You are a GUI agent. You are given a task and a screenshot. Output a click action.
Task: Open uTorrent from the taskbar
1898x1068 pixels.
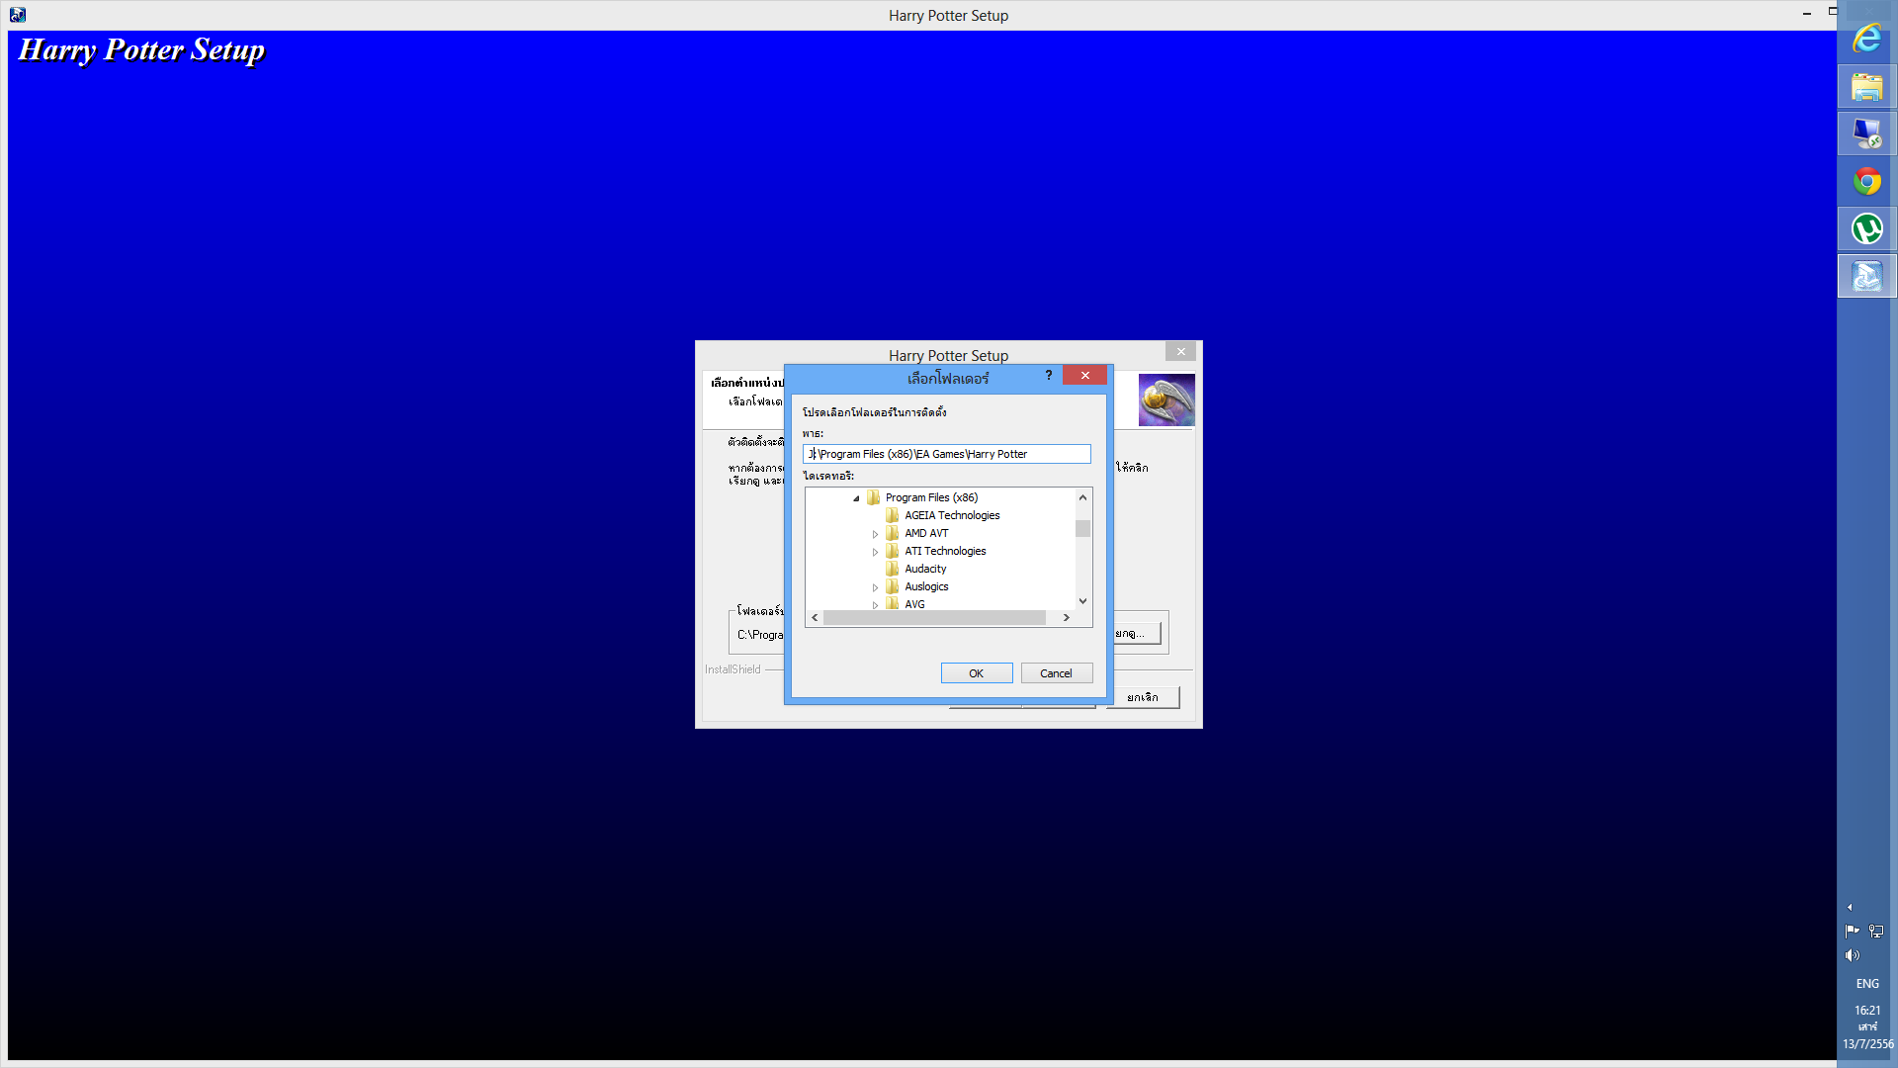click(1866, 229)
